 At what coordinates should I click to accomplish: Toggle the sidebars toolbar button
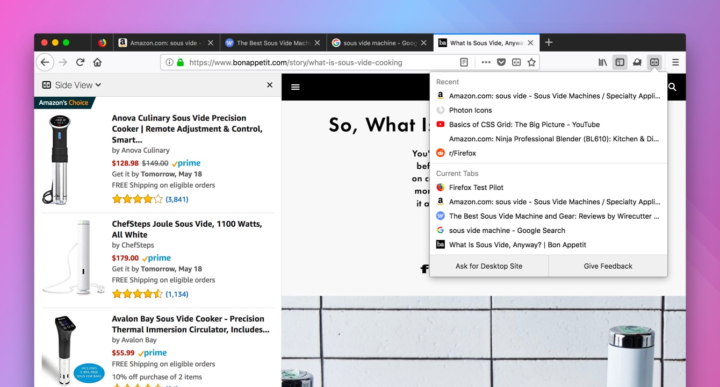(620, 62)
